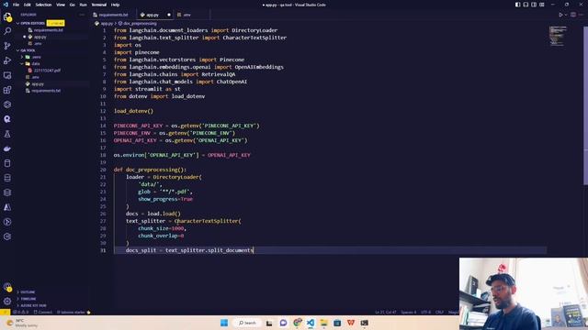Viewport: 588px width, 330px height.
Task: Click the code minimap preview
Action: point(558,36)
